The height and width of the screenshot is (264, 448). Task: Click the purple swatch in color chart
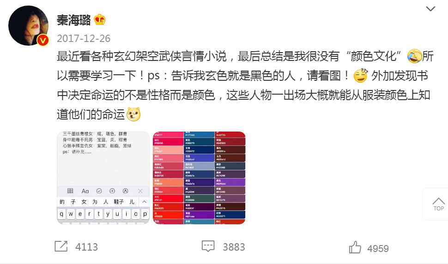coord(230,182)
